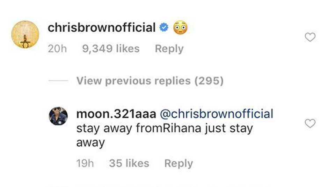
Task: Click the 20h timestamp on the top comment
Action: [x=57, y=49]
